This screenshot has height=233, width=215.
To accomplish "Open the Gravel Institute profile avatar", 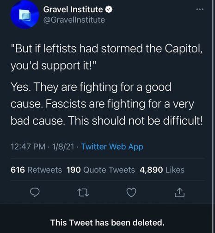I will [25, 15].
